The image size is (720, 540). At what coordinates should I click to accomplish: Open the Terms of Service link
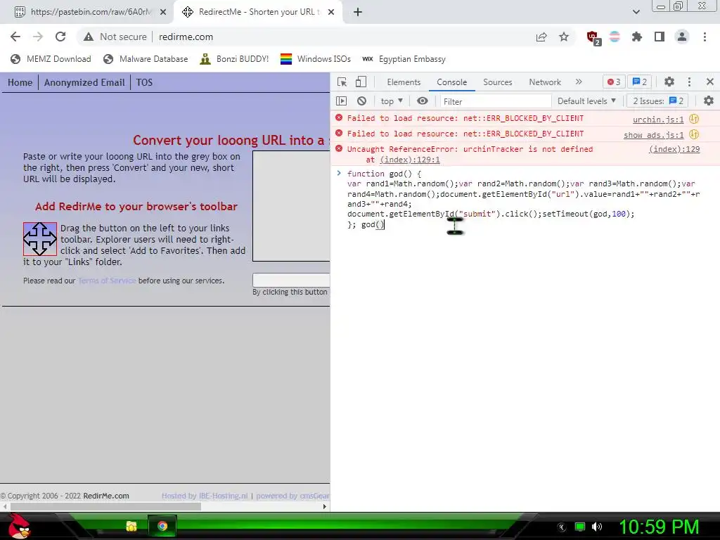coord(107,281)
